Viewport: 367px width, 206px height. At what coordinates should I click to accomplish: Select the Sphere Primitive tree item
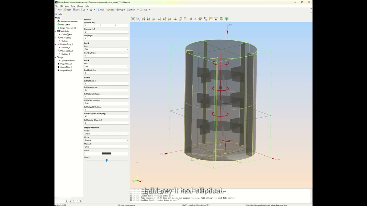click(68, 61)
